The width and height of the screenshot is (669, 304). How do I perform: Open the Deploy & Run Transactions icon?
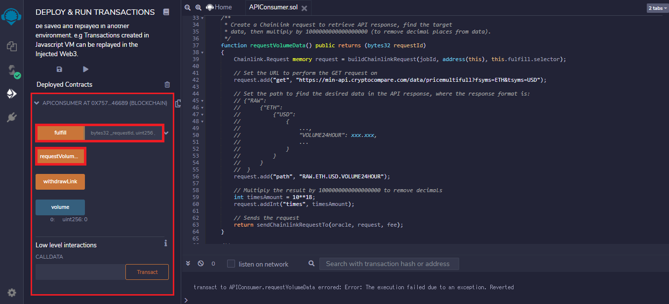tap(12, 94)
